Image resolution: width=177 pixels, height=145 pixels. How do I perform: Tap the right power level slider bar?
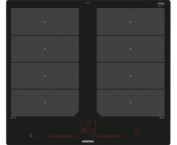pyautogui.click(x=112, y=136)
